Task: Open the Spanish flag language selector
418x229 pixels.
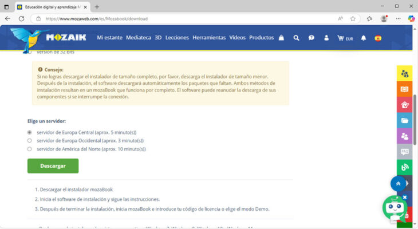Action: 378,38
